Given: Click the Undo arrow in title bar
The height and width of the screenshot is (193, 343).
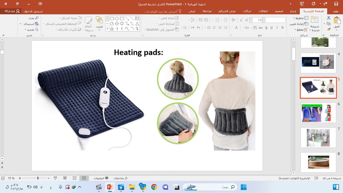Looking at the screenshot, I should [x=325, y=4].
